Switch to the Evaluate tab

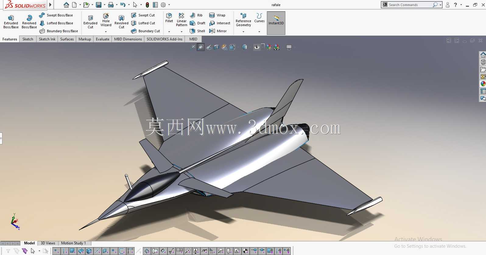click(x=103, y=39)
